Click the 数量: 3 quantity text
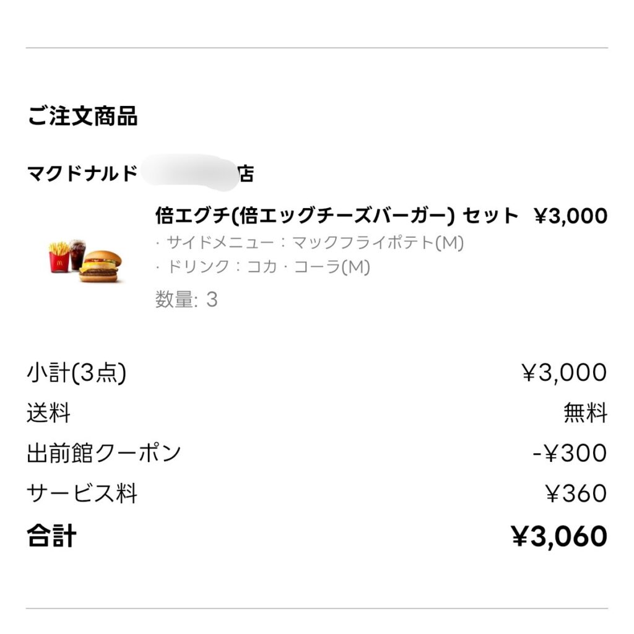The height and width of the screenshot is (634, 634). pos(186,300)
